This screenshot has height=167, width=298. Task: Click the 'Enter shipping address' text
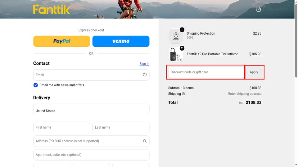[245, 94]
